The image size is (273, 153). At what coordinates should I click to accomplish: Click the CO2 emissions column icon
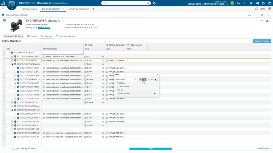[x=128, y=45]
